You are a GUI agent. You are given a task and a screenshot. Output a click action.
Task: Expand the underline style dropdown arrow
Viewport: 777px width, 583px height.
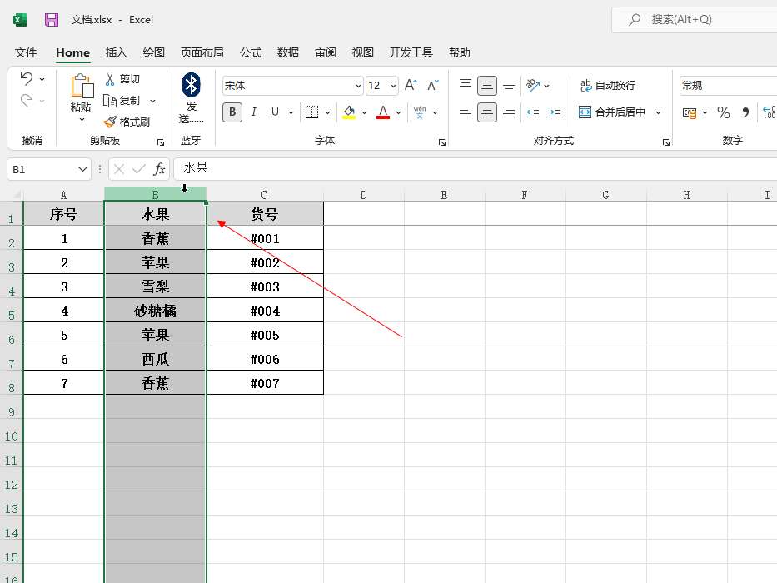(291, 112)
